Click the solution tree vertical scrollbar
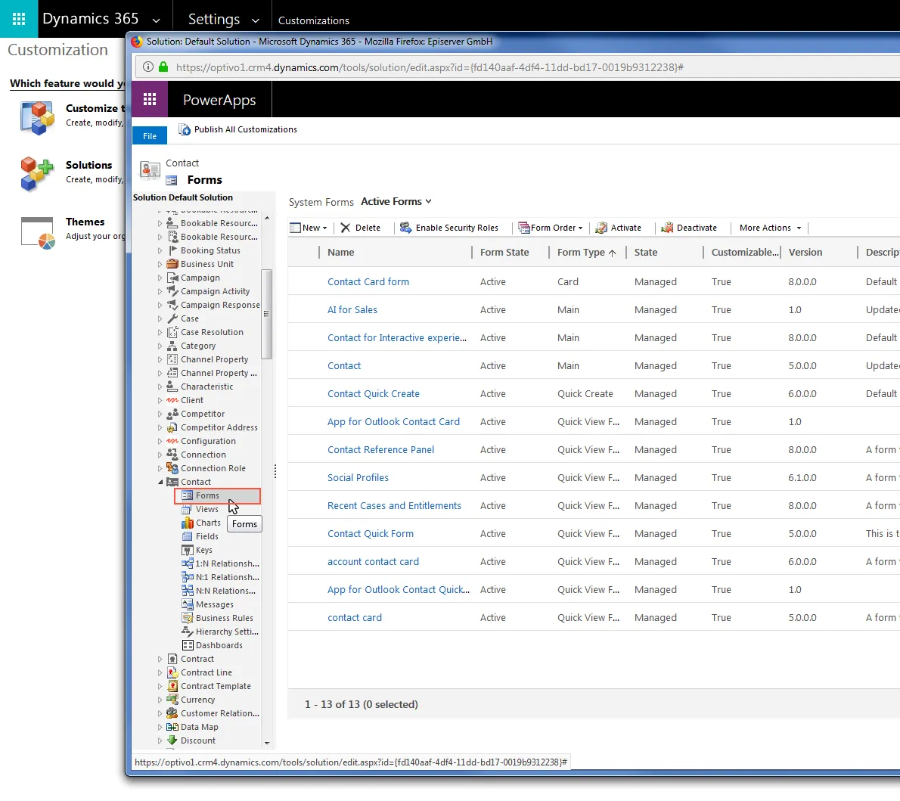This screenshot has width=900, height=801. click(x=266, y=314)
